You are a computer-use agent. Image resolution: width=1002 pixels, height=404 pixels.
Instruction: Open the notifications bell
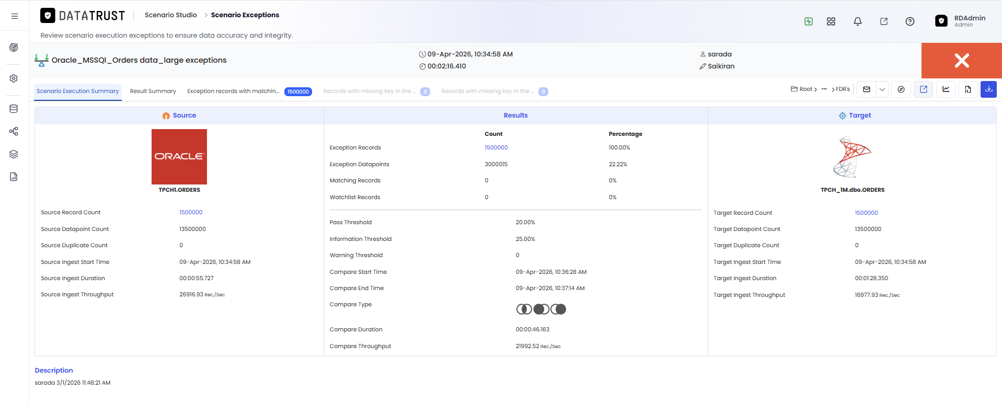[858, 21]
